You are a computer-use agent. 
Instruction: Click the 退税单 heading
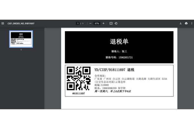[x=119, y=42]
